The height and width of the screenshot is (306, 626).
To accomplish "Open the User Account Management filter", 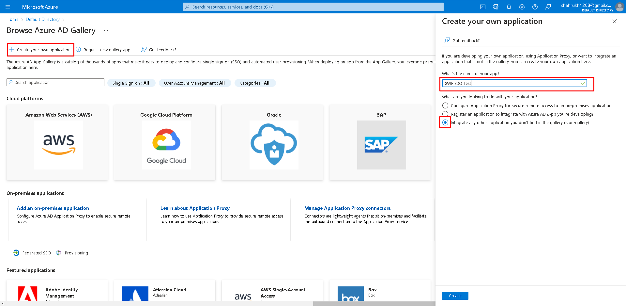I will pyautogui.click(x=195, y=83).
